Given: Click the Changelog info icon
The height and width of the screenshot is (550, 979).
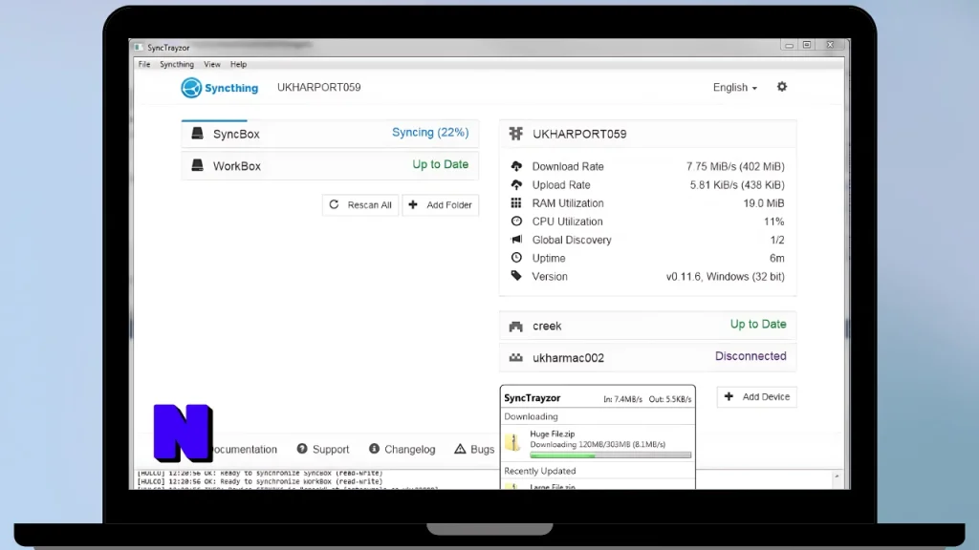Looking at the screenshot, I should (374, 449).
